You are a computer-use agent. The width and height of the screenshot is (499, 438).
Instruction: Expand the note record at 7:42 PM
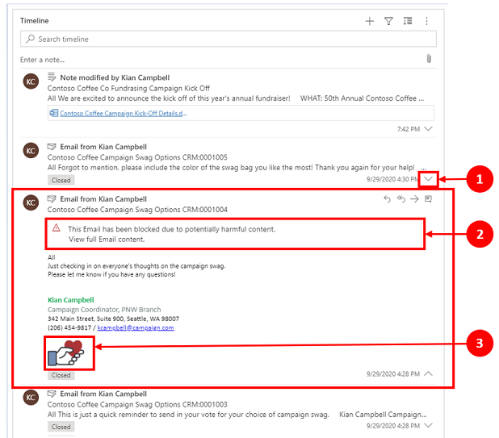click(429, 129)
